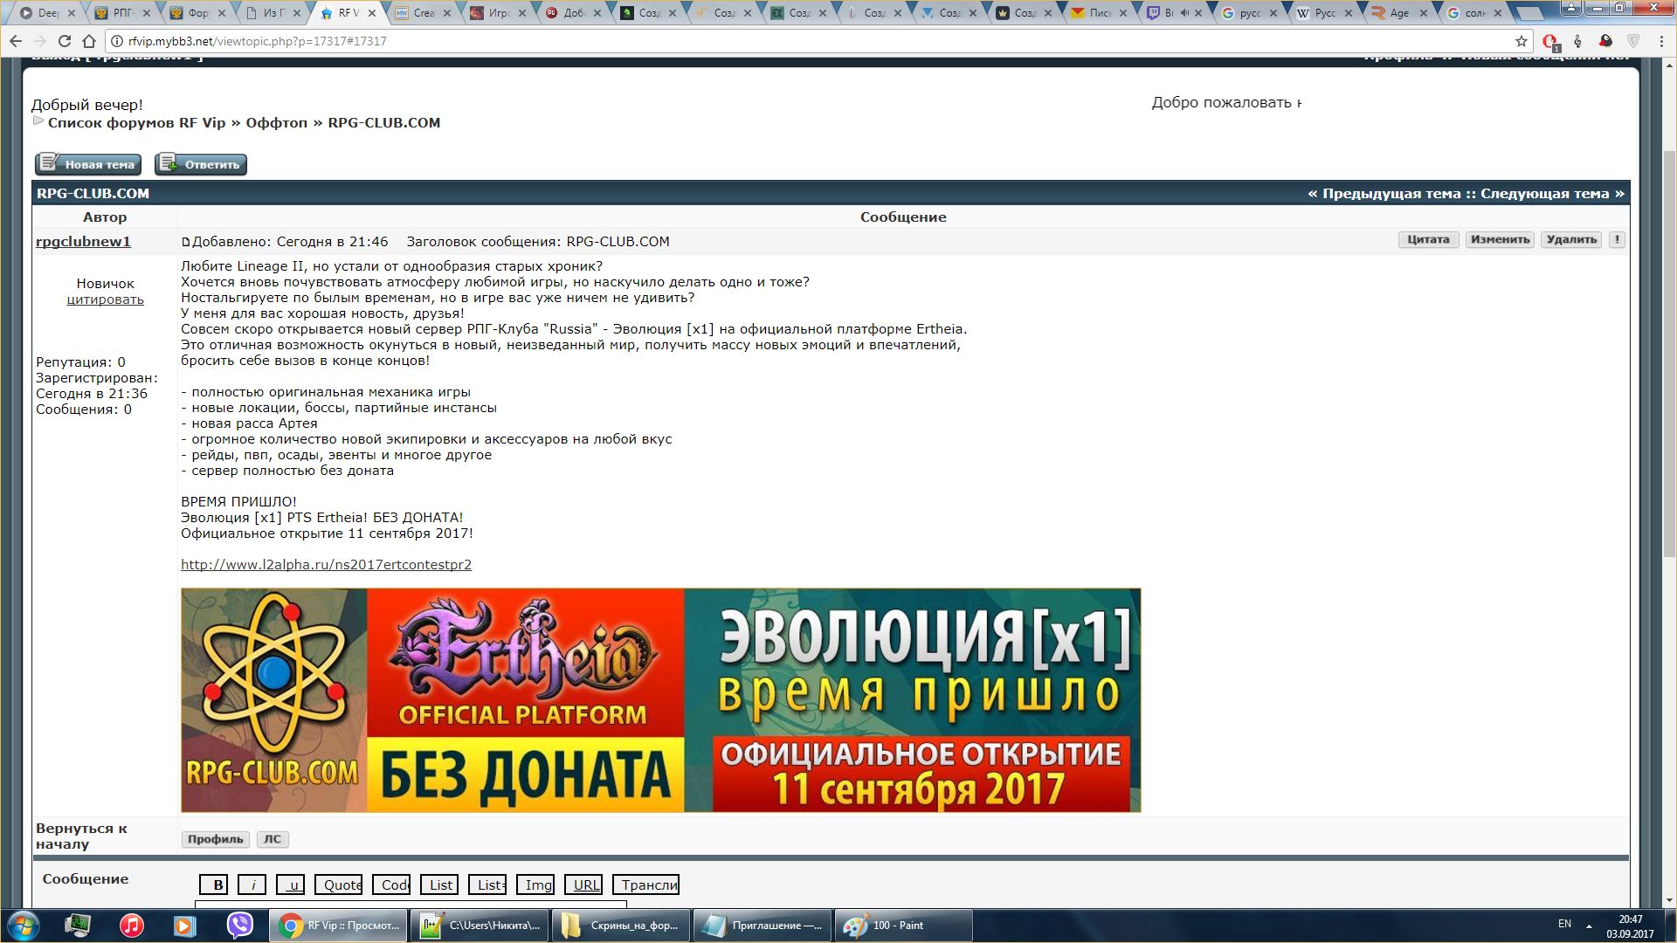Screen dimensions: 1677x943
Task: Switch to the 100 - Paint window
Action: point(903,926)
